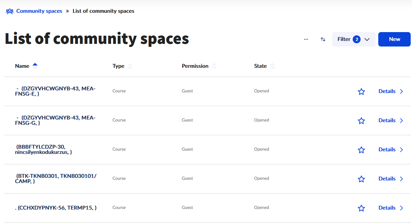The width and height of the screenshot is (412, 223).
Task: Open Details chevron for MEA-FNSG-E course
Action: pyautogui.click(x=402, y=92)
